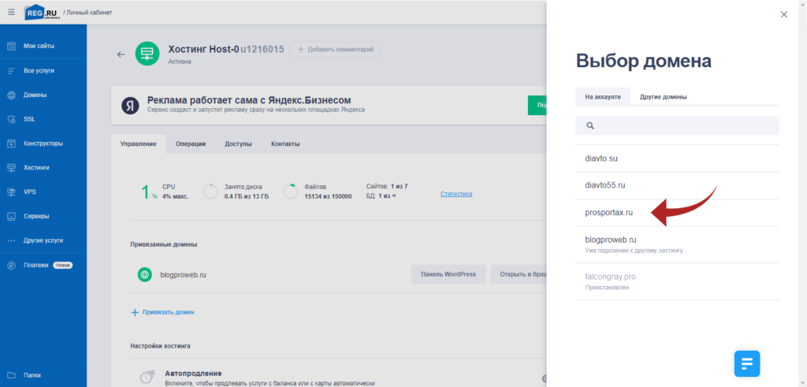
Task: Open Папки label in sidebar
Action: click(x=32, y=375)
